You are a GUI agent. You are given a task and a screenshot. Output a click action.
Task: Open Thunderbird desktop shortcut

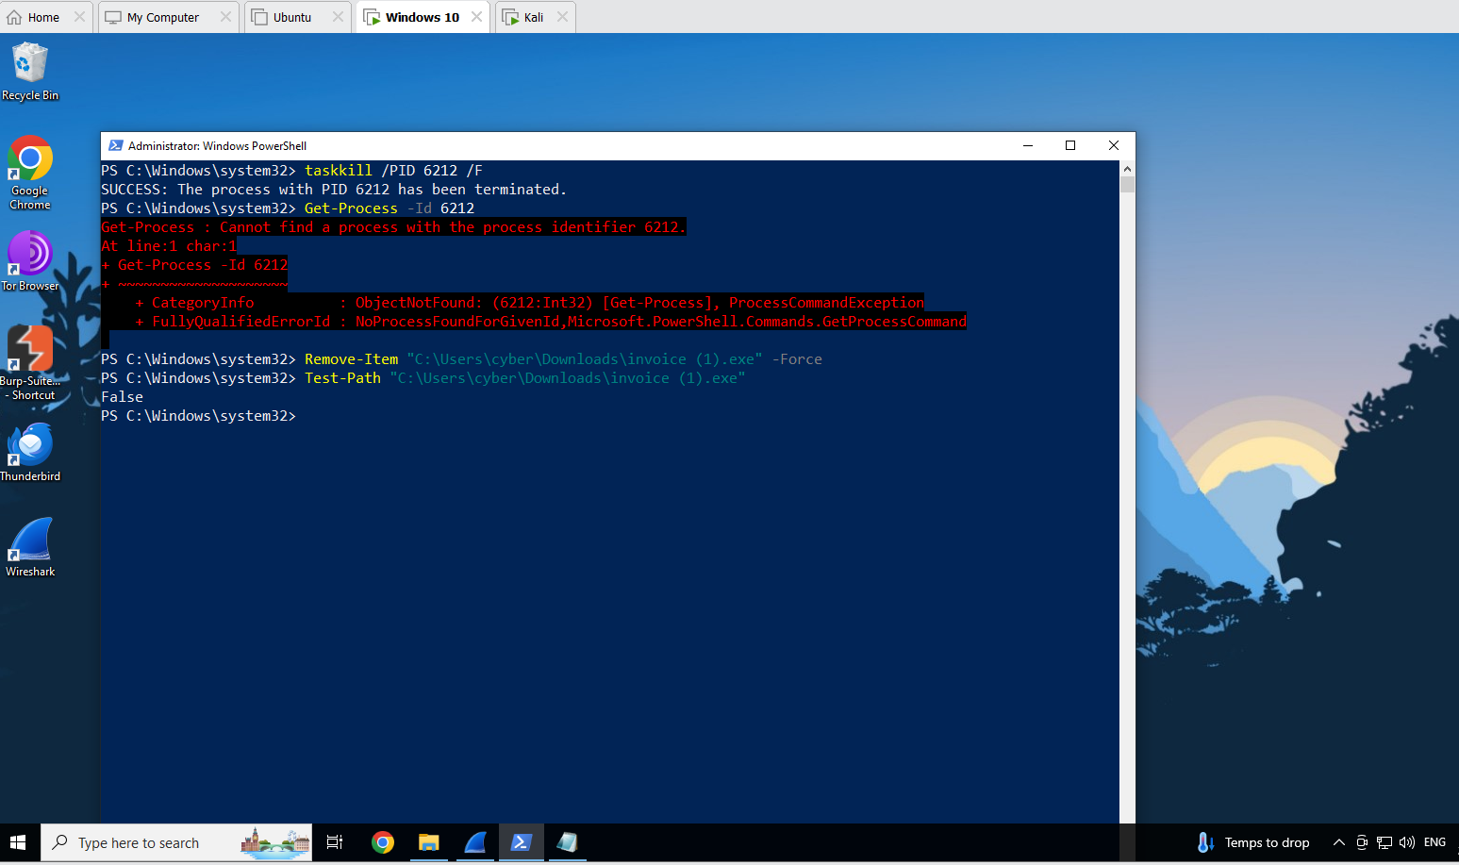click(30, 453)
